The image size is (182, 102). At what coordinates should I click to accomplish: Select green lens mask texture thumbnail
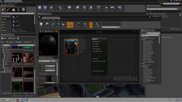click(x=17, y=87)
